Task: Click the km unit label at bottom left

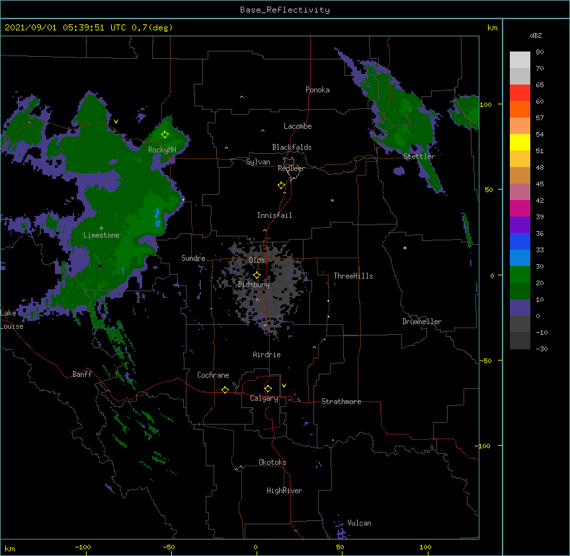Action: click(x=10, y=548)
